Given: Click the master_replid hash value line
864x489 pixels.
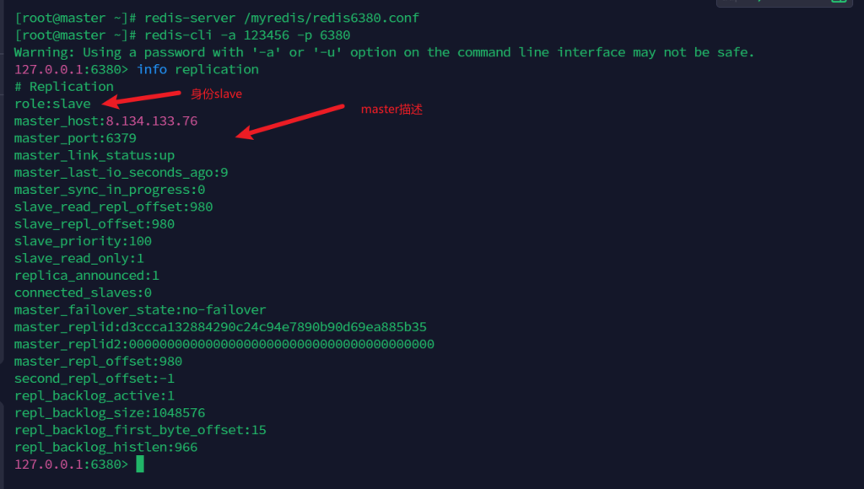Looking at the screenshot, I should [x=220, y=327].
